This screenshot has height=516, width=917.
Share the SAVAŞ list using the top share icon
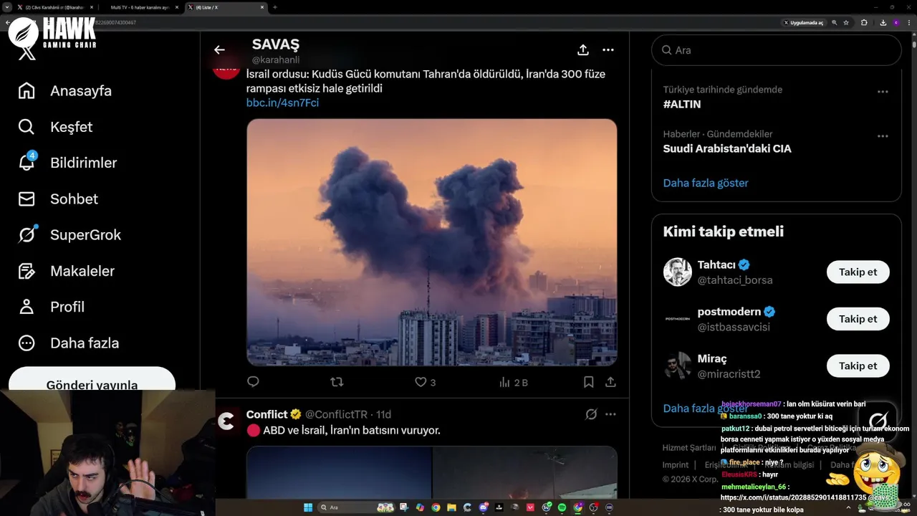coord(583,49)
